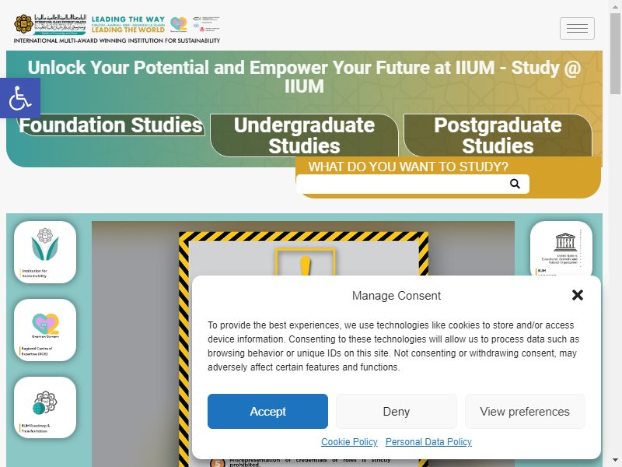This screenshot has height=467, width=622.
Task: Go to Undergraduate Studies
Action: 304,135
